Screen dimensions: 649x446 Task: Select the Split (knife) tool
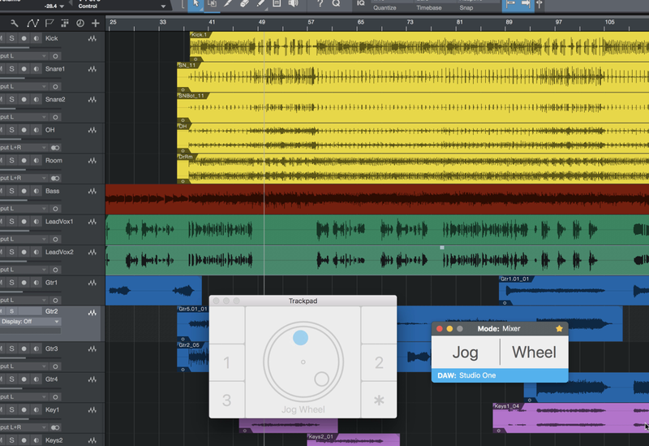tap(228, 4)
